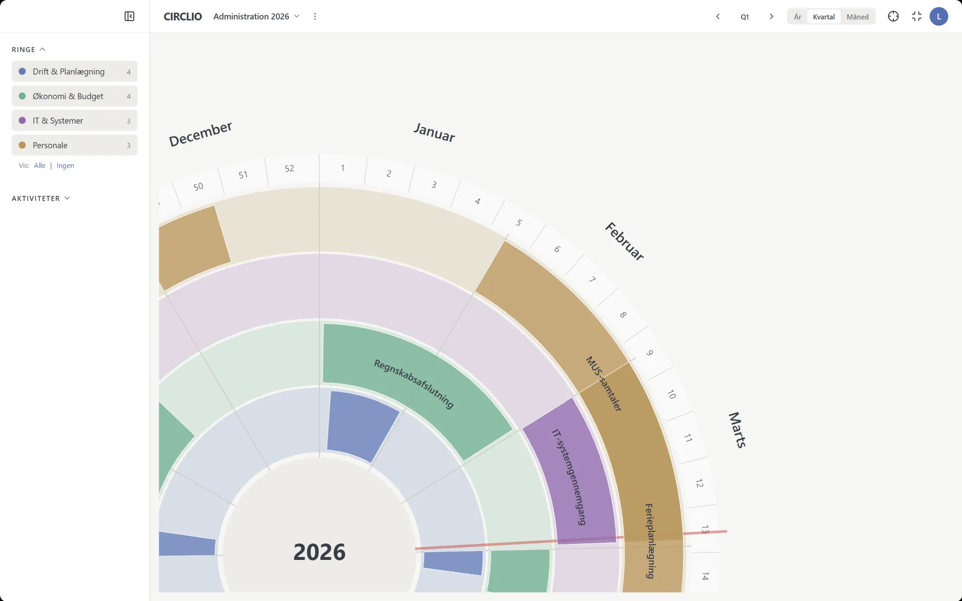Switch to År view
Screen dimensions: 962x601
pos(798,17)
